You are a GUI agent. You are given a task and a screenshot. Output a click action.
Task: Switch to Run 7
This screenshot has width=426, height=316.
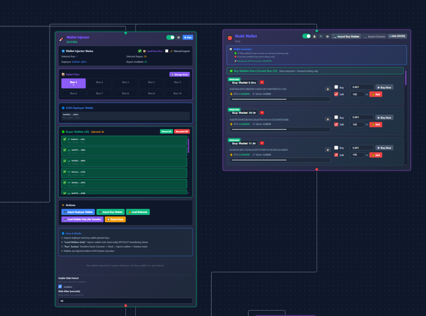pyautogui.click(x=100, y=93)
